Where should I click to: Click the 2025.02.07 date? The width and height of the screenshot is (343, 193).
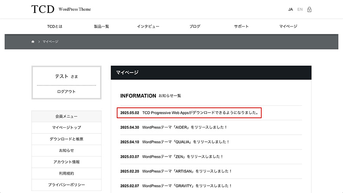tap(130, 186)
